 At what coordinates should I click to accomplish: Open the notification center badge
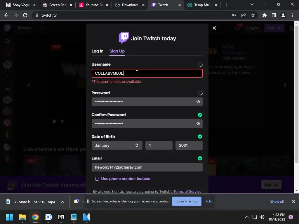point(291,217)
